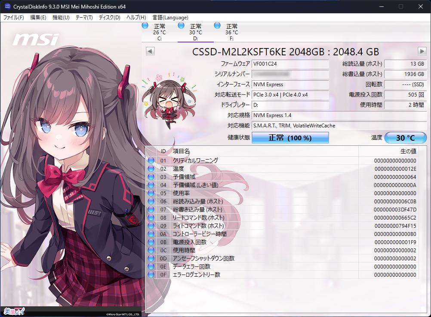The width and height of the screenshot is (431, 317).
Task: Click the rotation rate value ---- (SSD)
Action: pyautogui.click(x=406, y=85)
